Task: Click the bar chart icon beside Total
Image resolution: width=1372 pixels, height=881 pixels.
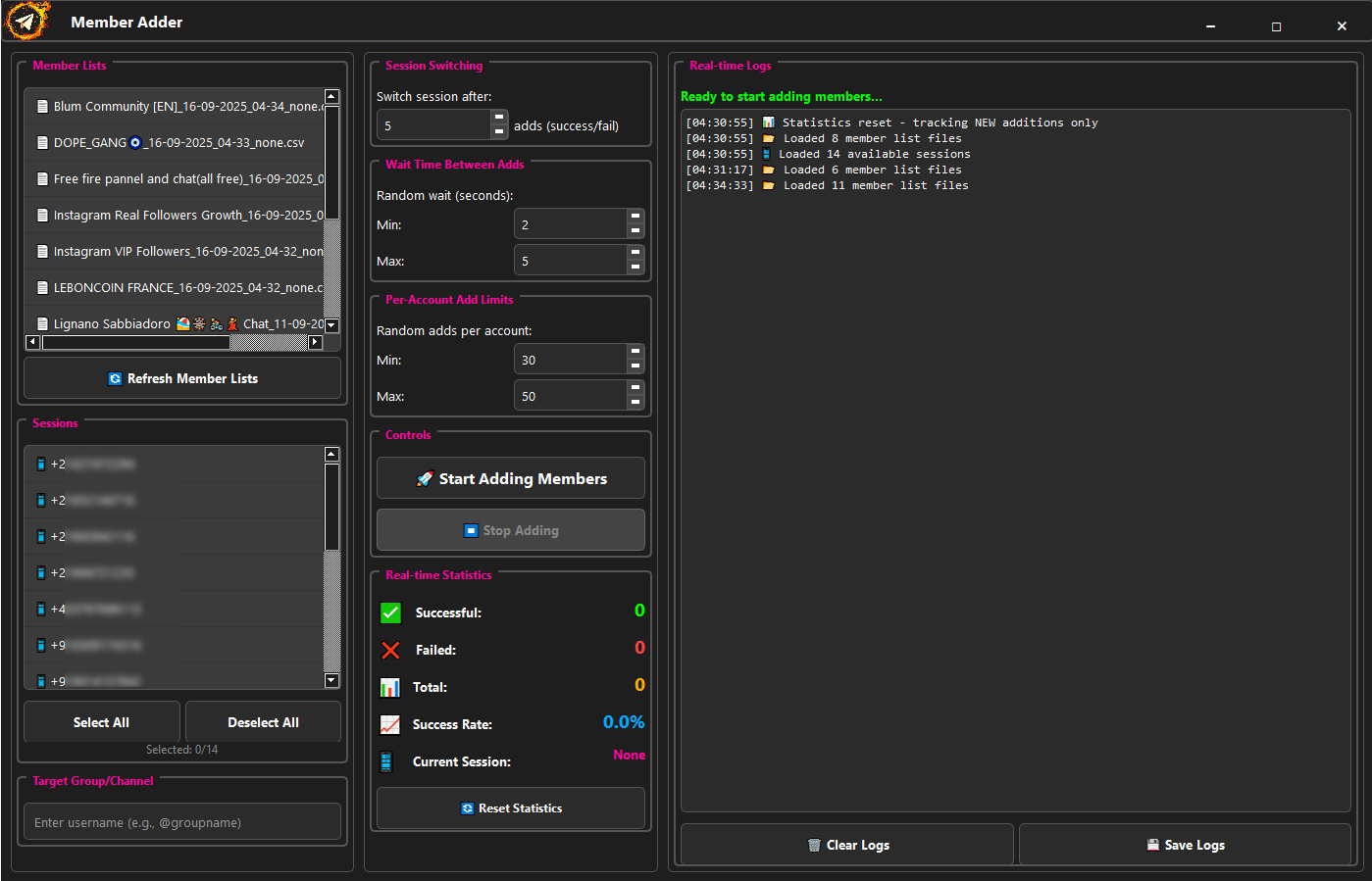Action: click(x=390, y=685)
